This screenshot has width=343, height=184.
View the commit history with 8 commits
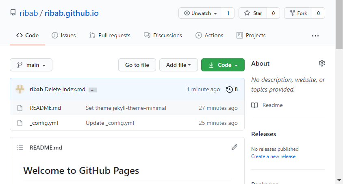pos(232,89)
